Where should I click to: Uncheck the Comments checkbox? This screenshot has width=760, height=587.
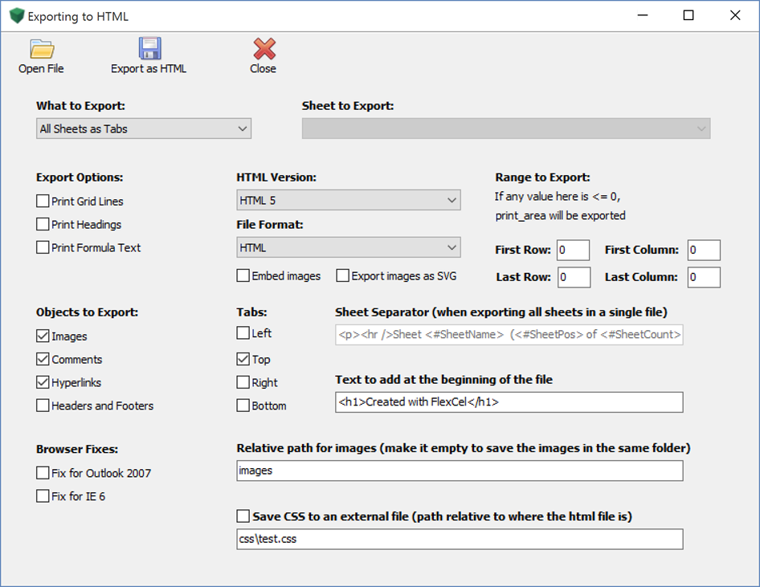pos(43,360)
